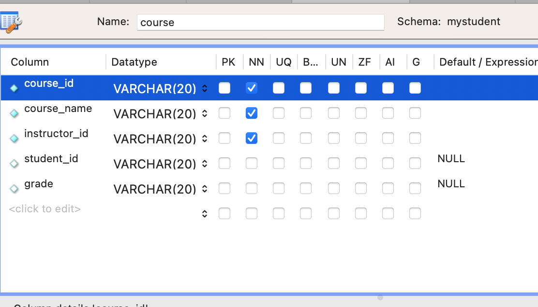Click the mystudent schema name
538x307 pixels.
coord(474,22)
